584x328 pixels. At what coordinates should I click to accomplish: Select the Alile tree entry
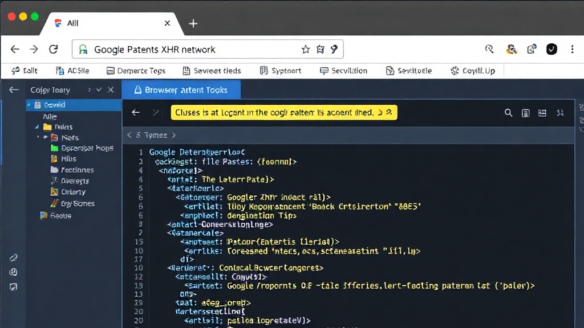point(50,116)
